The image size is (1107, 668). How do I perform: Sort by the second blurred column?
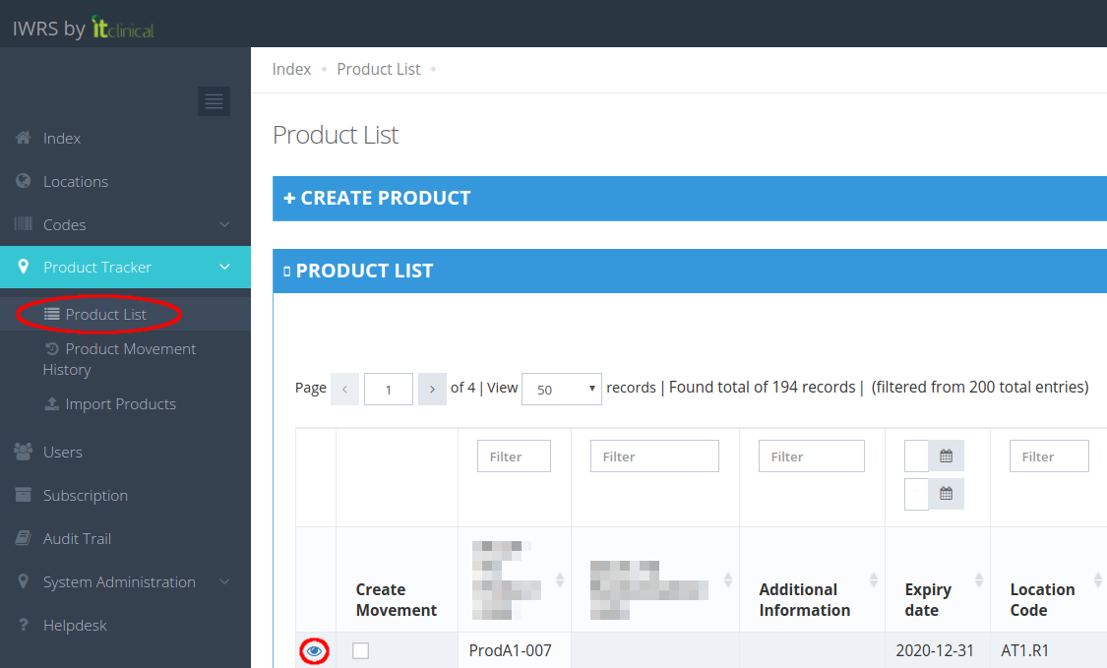(x=728, y=579)
